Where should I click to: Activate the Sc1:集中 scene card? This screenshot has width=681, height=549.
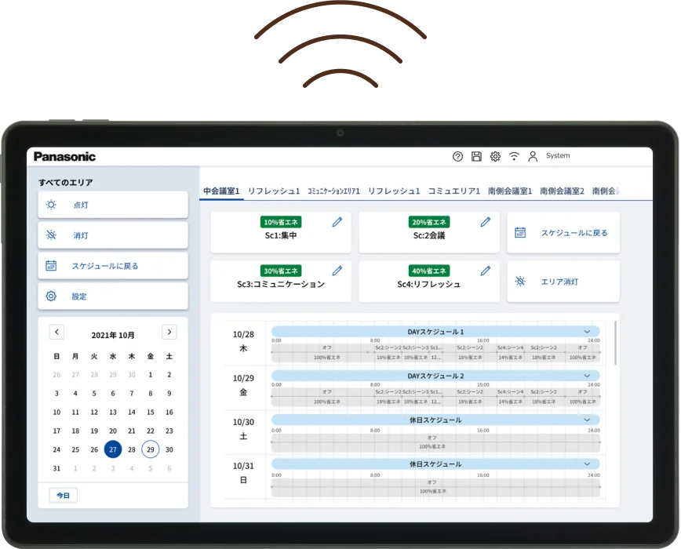[x=281, y=233]
